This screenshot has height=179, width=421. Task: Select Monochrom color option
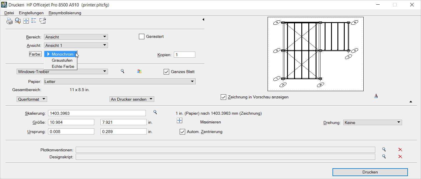click(x=61, y=54)
